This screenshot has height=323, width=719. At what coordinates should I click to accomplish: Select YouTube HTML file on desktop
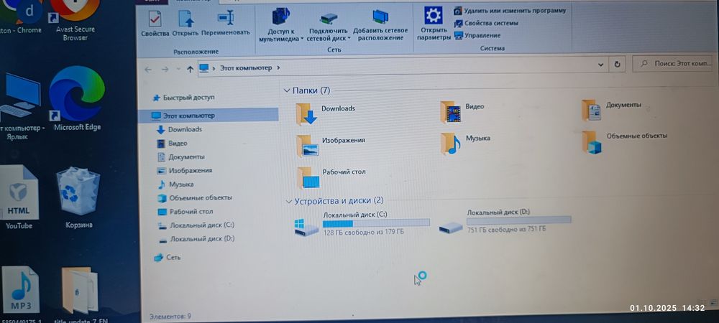19,197
